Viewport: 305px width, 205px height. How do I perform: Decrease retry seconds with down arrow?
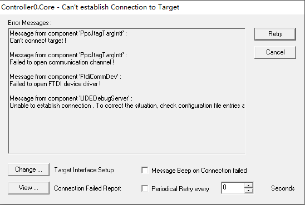pyautogui.click(x=249, y=191)
